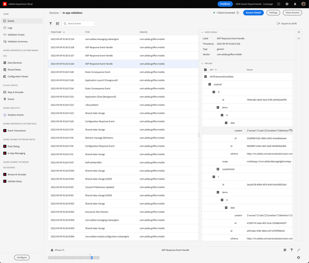
Task: Select Events under Home in the sidebar
Action: coord(22,21)
